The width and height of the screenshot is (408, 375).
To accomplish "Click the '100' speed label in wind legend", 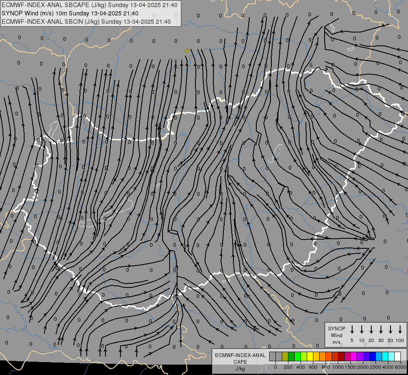I will pyautogui.click(x=400, y=340).
